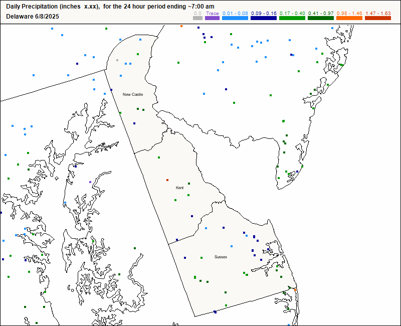Click the green 0.17 - 0.40 legend swatch

click(292, 18)
